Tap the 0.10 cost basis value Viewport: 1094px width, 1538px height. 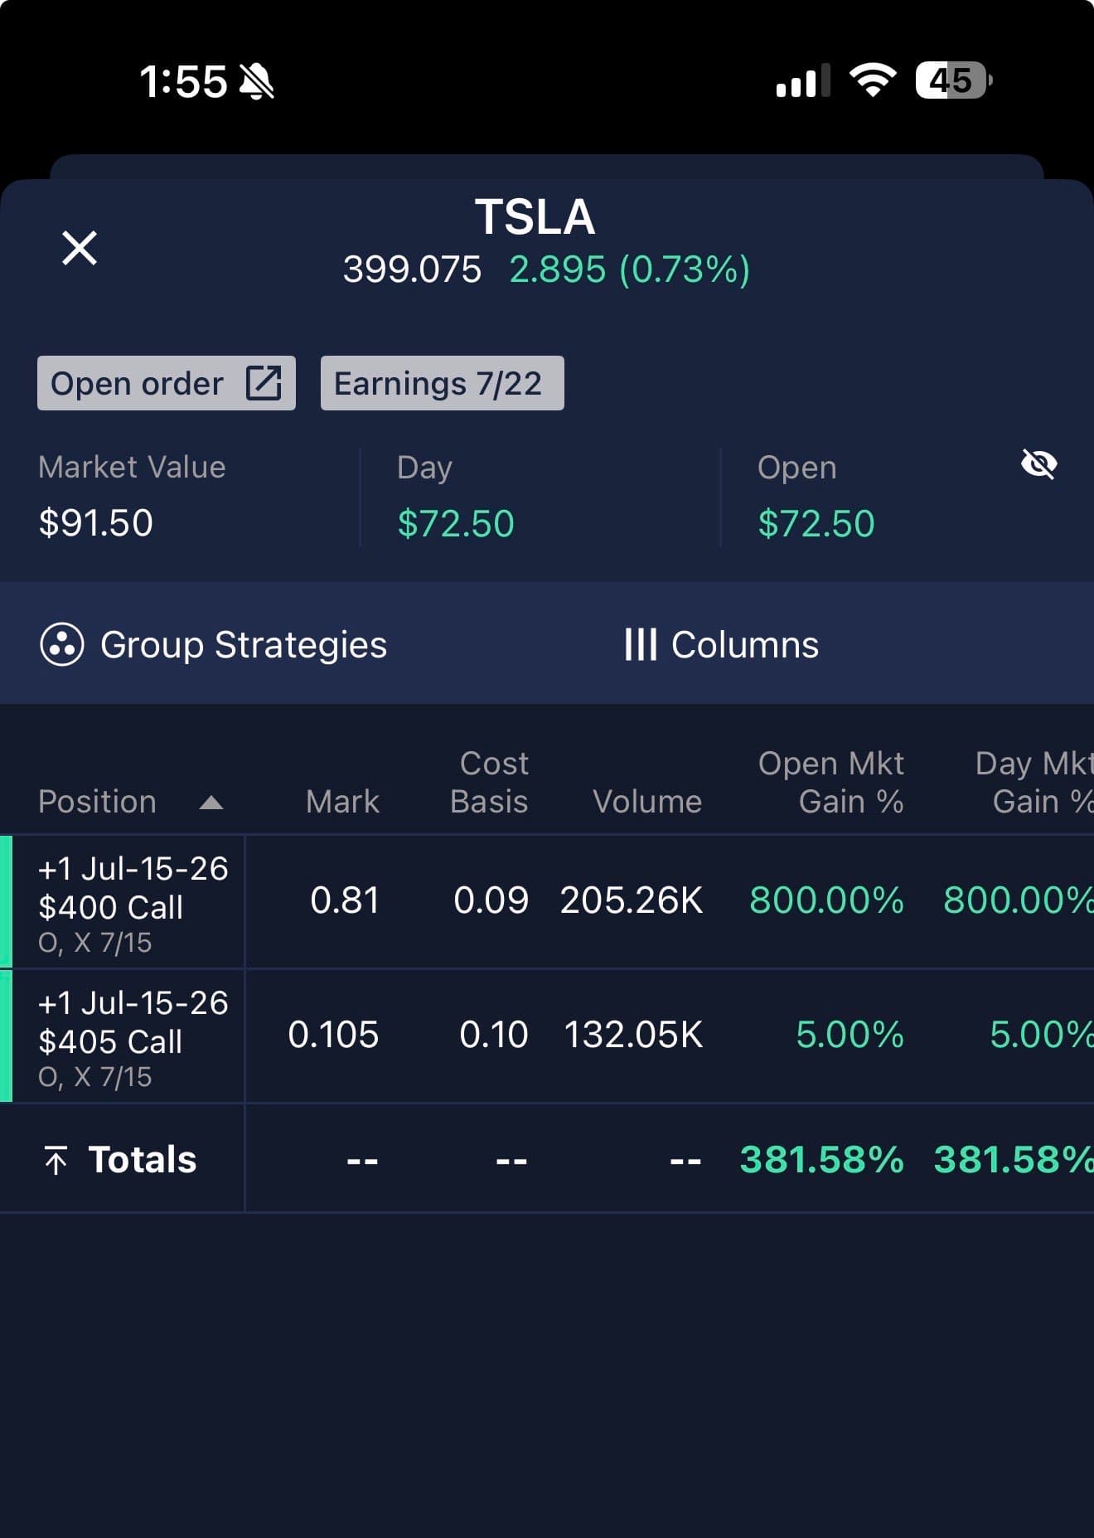pyautogui.click(x=493, y=1035)
